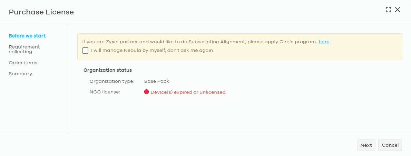Jump to the Summary step
The width and height of the screenshot is (411, 156).
tap(20, 74)
